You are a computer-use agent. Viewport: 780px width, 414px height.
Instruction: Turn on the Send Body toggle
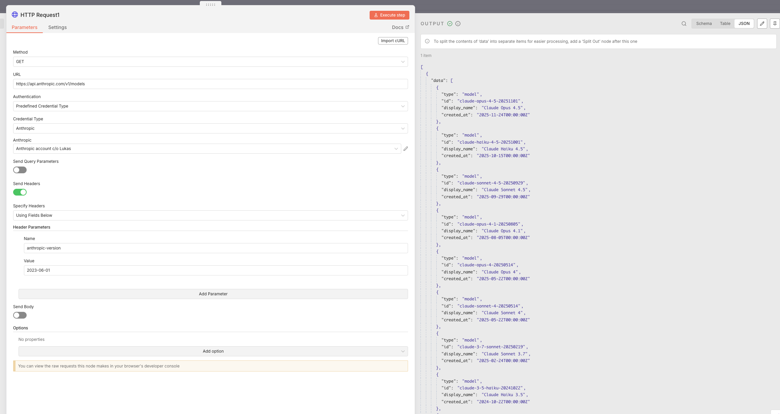20,315
